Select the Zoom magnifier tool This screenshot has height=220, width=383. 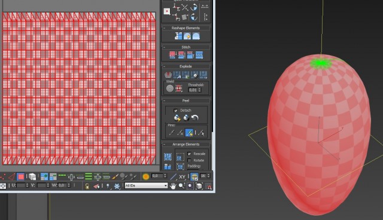(x=181, y=186)
